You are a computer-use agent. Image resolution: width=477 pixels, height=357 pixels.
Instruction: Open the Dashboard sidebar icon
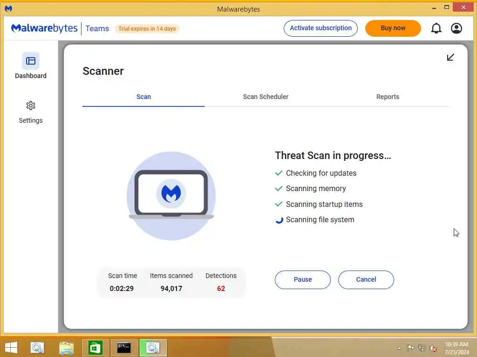30,61
